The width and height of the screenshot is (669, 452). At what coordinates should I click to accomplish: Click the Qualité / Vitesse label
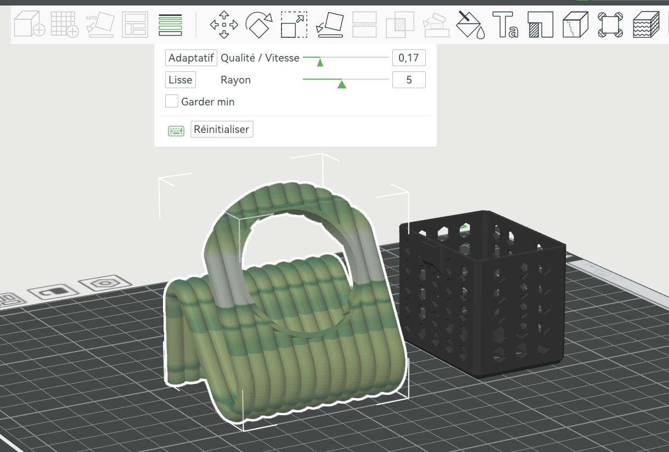click(260, 58)
